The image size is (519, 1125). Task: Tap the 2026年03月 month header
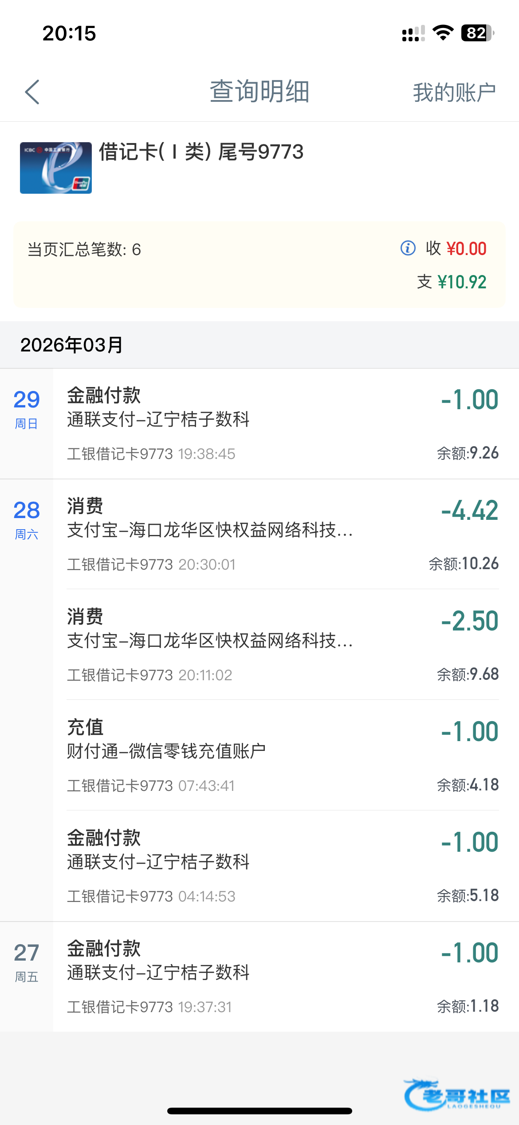(x=72, y=345)
